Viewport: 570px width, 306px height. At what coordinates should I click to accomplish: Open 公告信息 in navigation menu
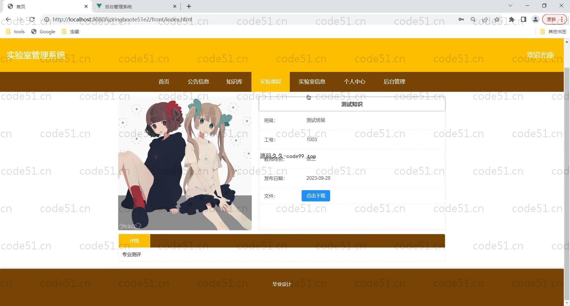(x=198, y=82)
